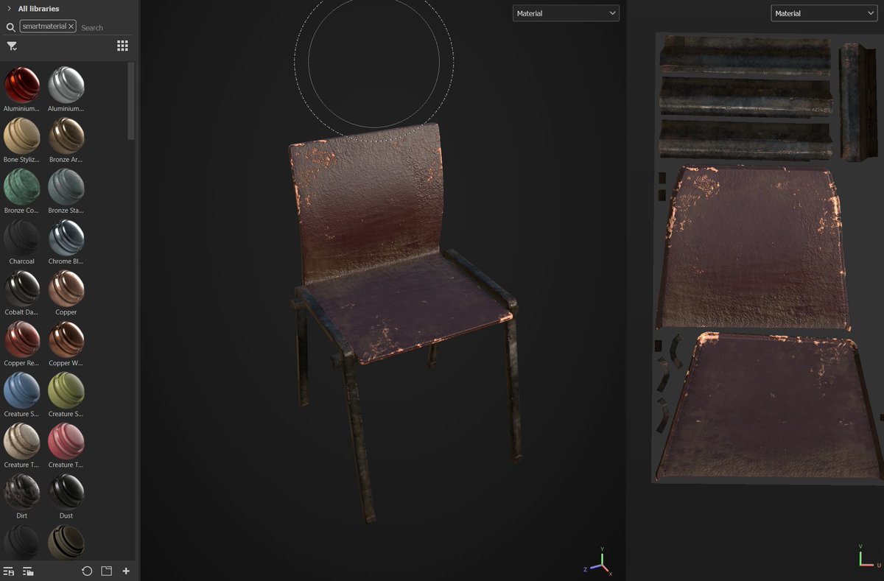Open the Material dropdown above the UV view

point(823,13)
